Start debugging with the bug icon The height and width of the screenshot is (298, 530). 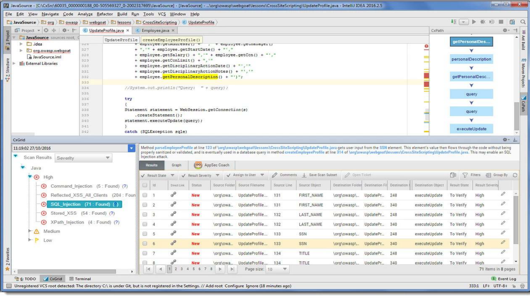coord(483,22)
